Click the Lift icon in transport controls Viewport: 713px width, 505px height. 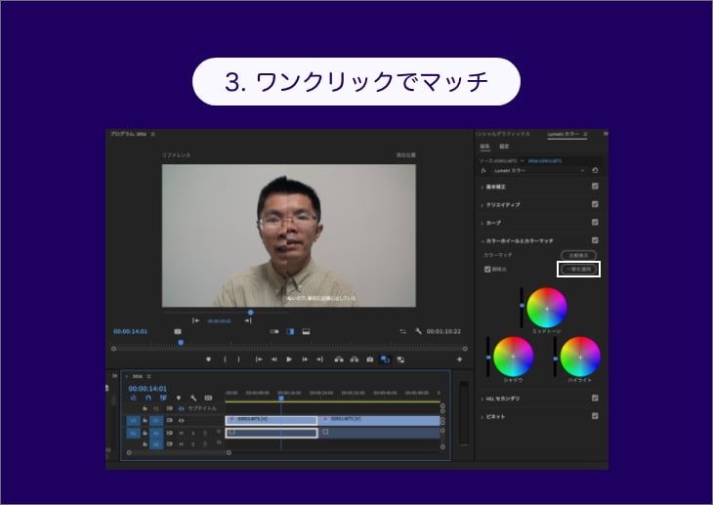pos(339,359)
